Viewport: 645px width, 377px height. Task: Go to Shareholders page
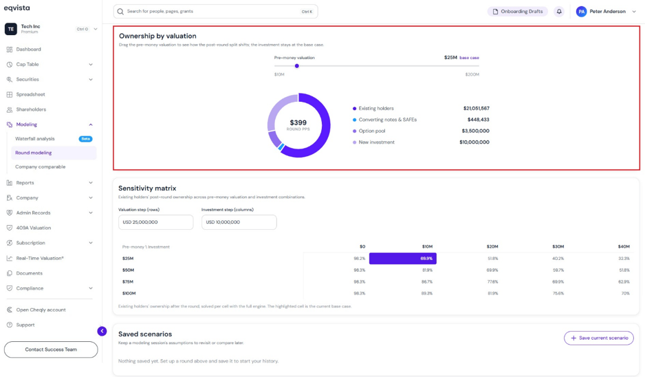pos(31,109)
